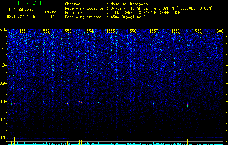Click the 1.0 kHz axis label
The height and width of the screenshot is (145, 228).
point(3,65)
